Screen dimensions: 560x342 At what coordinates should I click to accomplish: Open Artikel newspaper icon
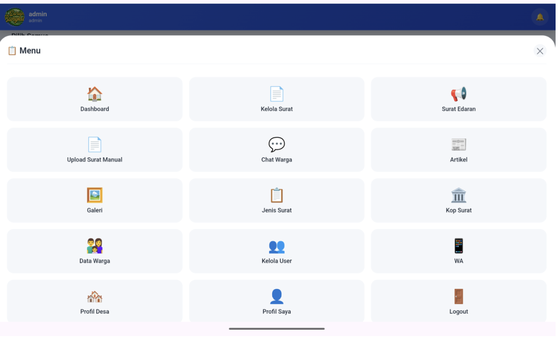tap(458, 145)
